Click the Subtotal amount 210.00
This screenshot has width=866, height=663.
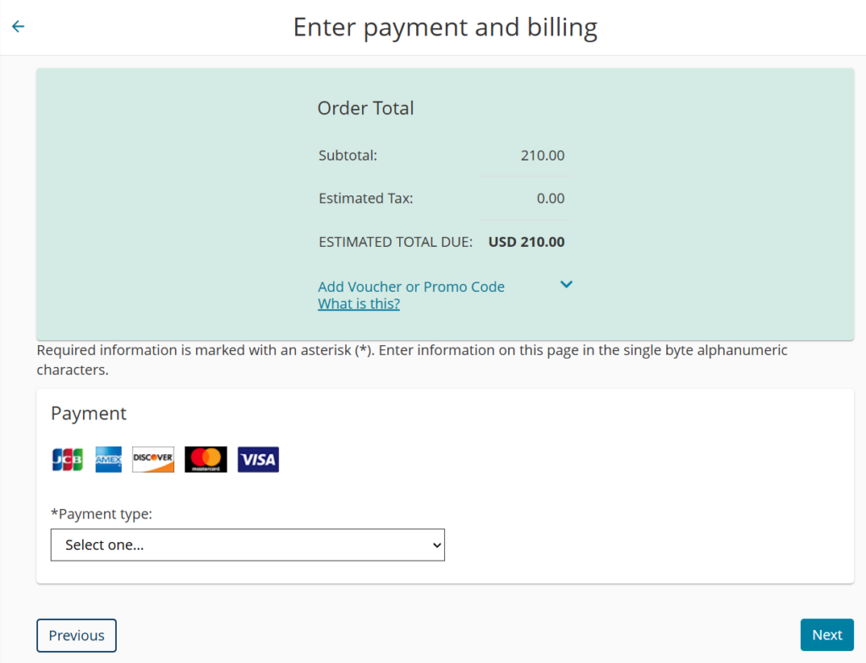[x=542, y=156]
